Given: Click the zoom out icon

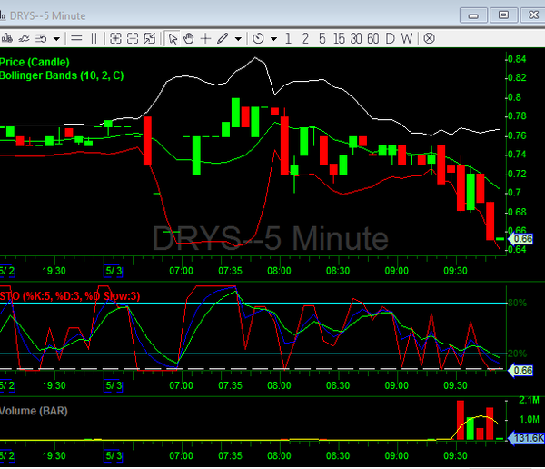Looking at the screenshot, I should pyautogui.click(x=133, y=38).
